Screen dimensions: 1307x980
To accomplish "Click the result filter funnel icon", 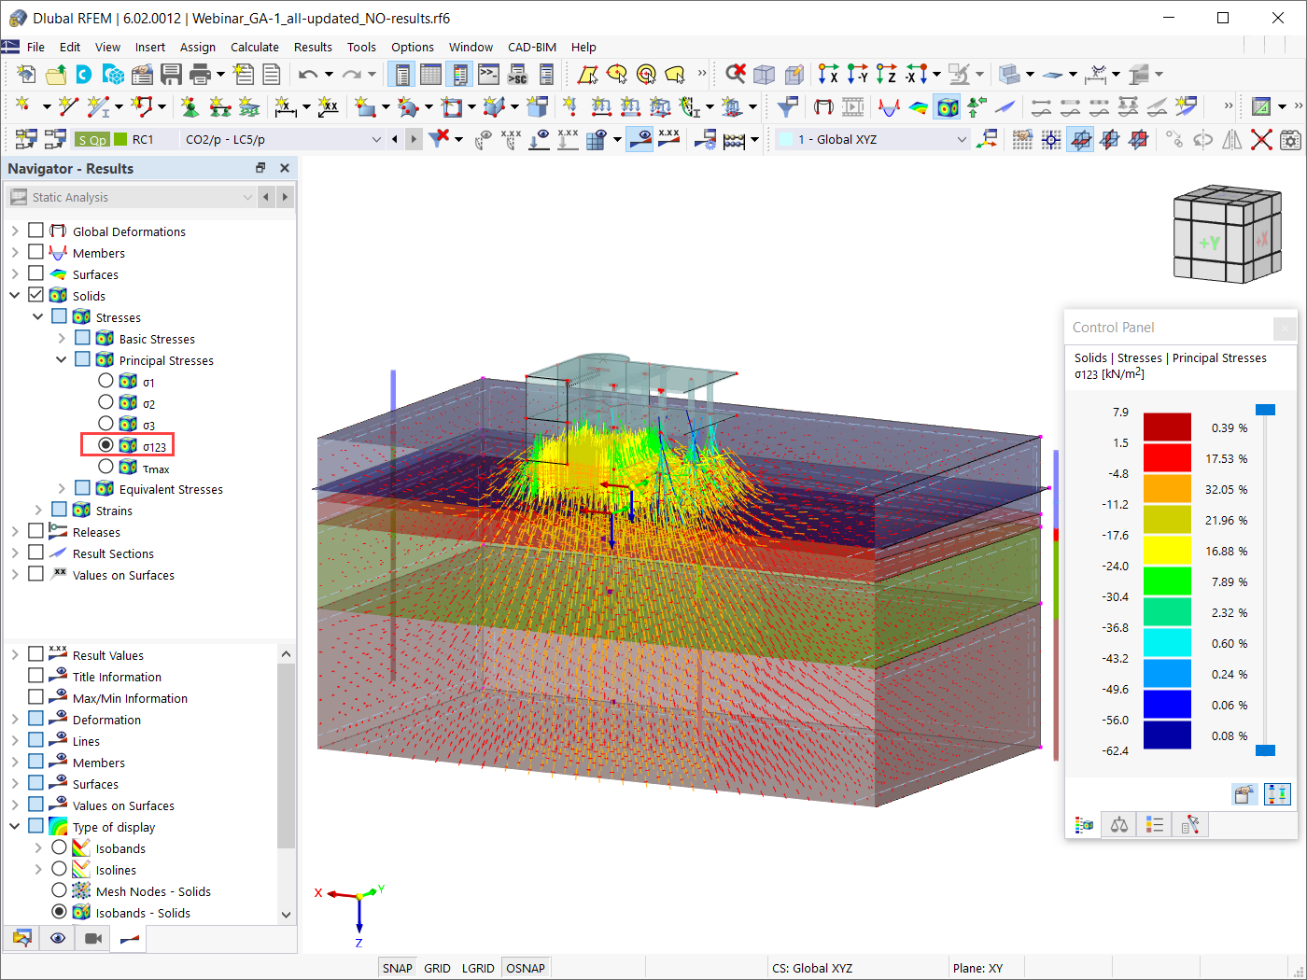I will 787,107.
